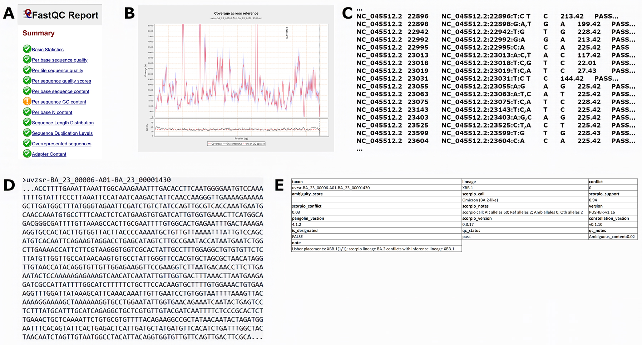Open the Per base N content report
The width and height of the screenshot is (642, 345).
click(x=52, y=112)
